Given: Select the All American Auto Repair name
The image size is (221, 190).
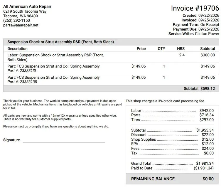Looking at the screenshot, I should coord(27,6).
